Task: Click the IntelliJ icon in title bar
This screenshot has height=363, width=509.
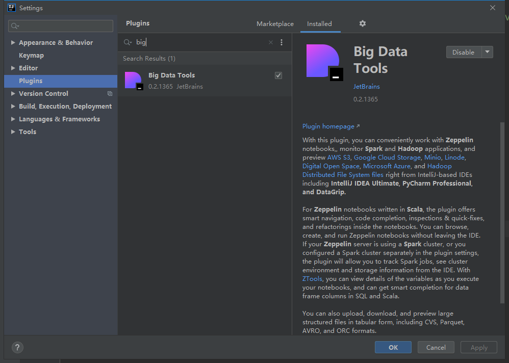Action: [x=12, y=8]
